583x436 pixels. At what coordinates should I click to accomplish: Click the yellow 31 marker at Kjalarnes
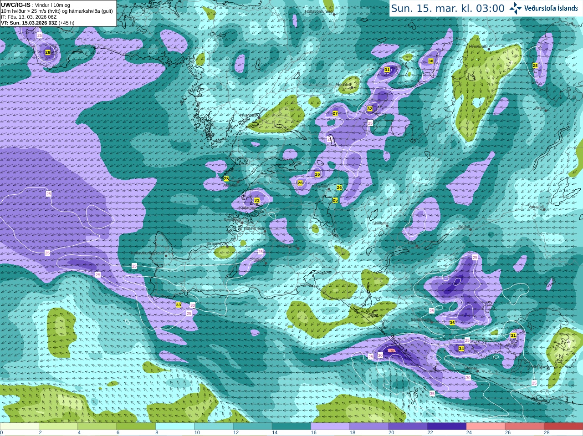(257, 200)
